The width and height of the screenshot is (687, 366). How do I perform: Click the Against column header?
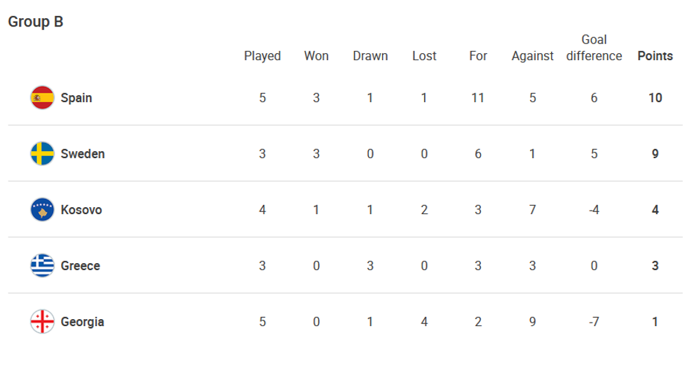tap(533, 56)
